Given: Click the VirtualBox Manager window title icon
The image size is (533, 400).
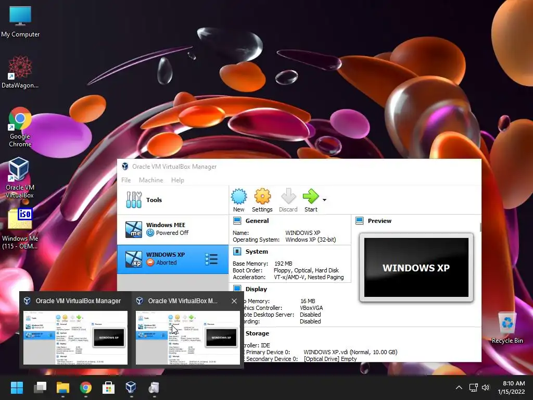Looking at the screenshot, I should pyautogui.click(x=125, y=166).
